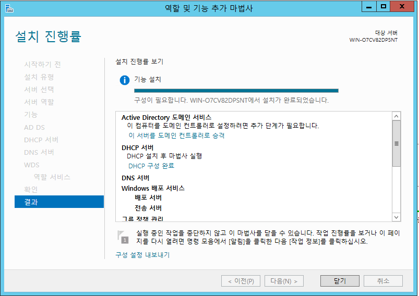Click the results list scroll down arrow
Screen dimensions: 419x296
point(396,217)
